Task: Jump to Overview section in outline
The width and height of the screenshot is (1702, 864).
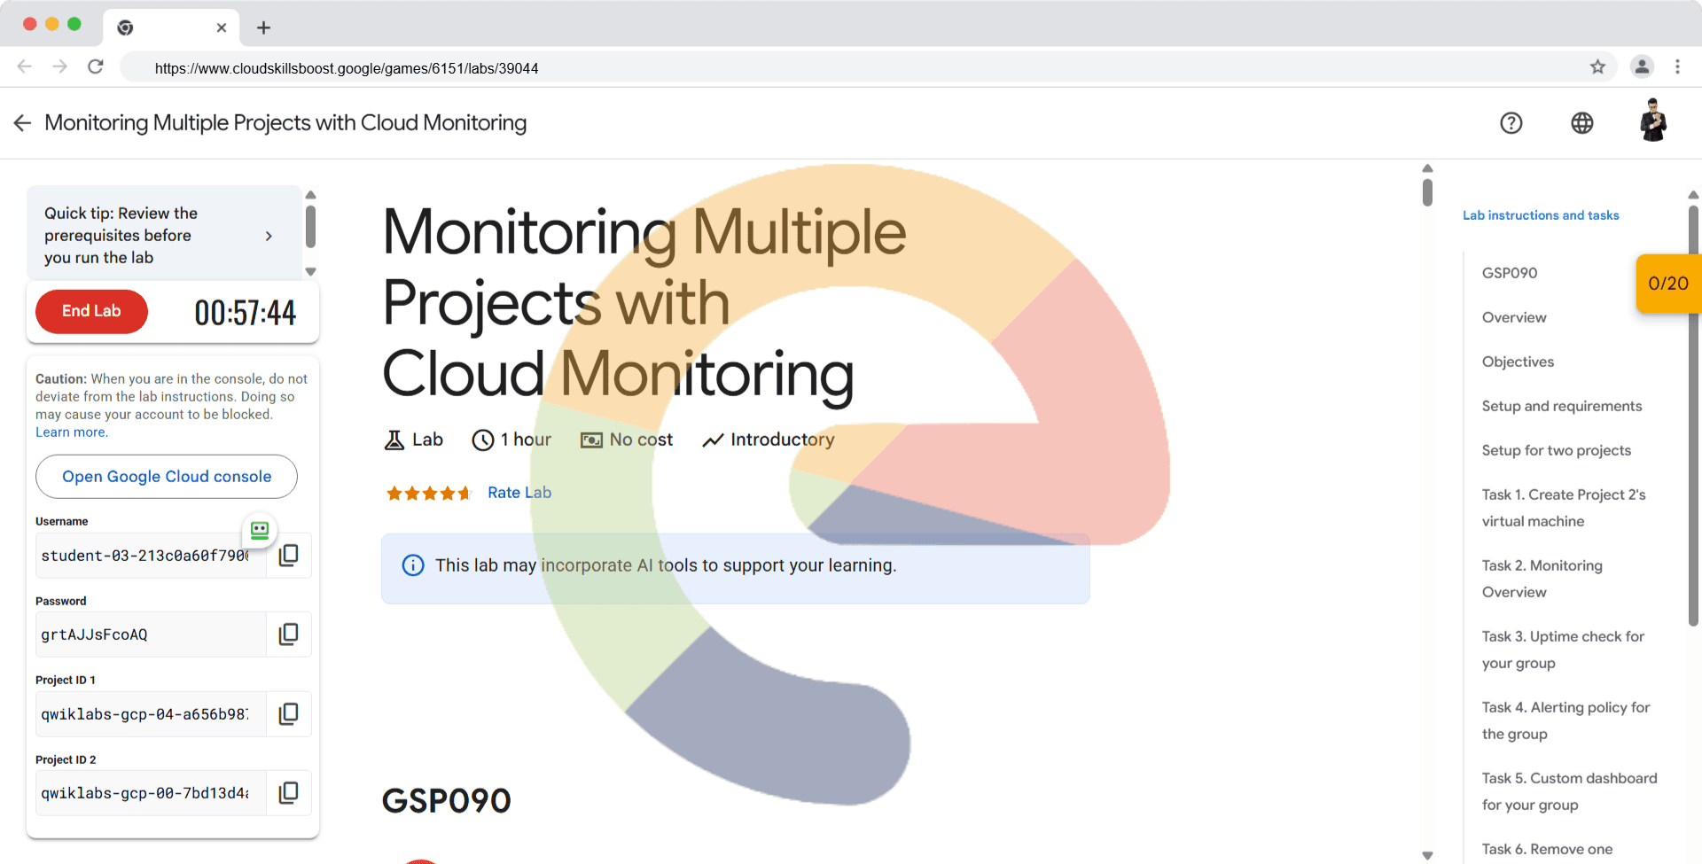Action: click(1514, 317)
